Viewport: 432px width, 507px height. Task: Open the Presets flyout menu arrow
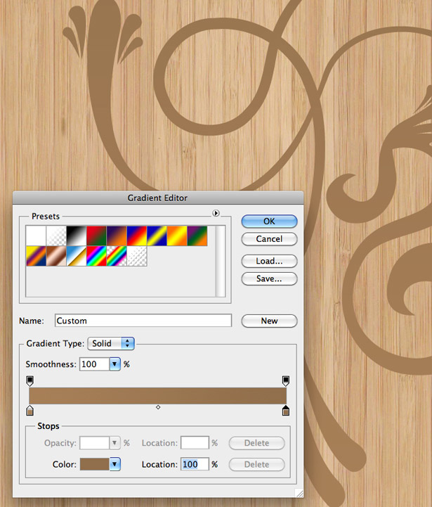pyautogui.click(x=216, y=213)
